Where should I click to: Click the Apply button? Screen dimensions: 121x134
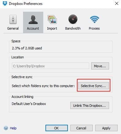(106, 128)
